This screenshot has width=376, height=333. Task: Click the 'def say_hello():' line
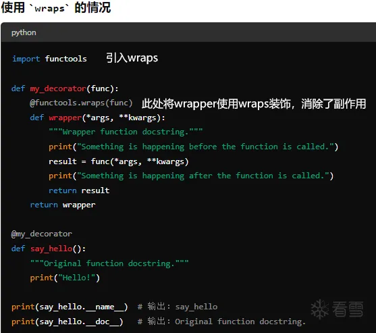click(x=49, y=249)
